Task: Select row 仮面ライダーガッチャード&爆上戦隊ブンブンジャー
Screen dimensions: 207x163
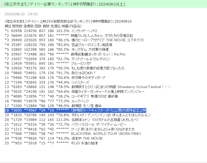Action: (x=75, y=91)
